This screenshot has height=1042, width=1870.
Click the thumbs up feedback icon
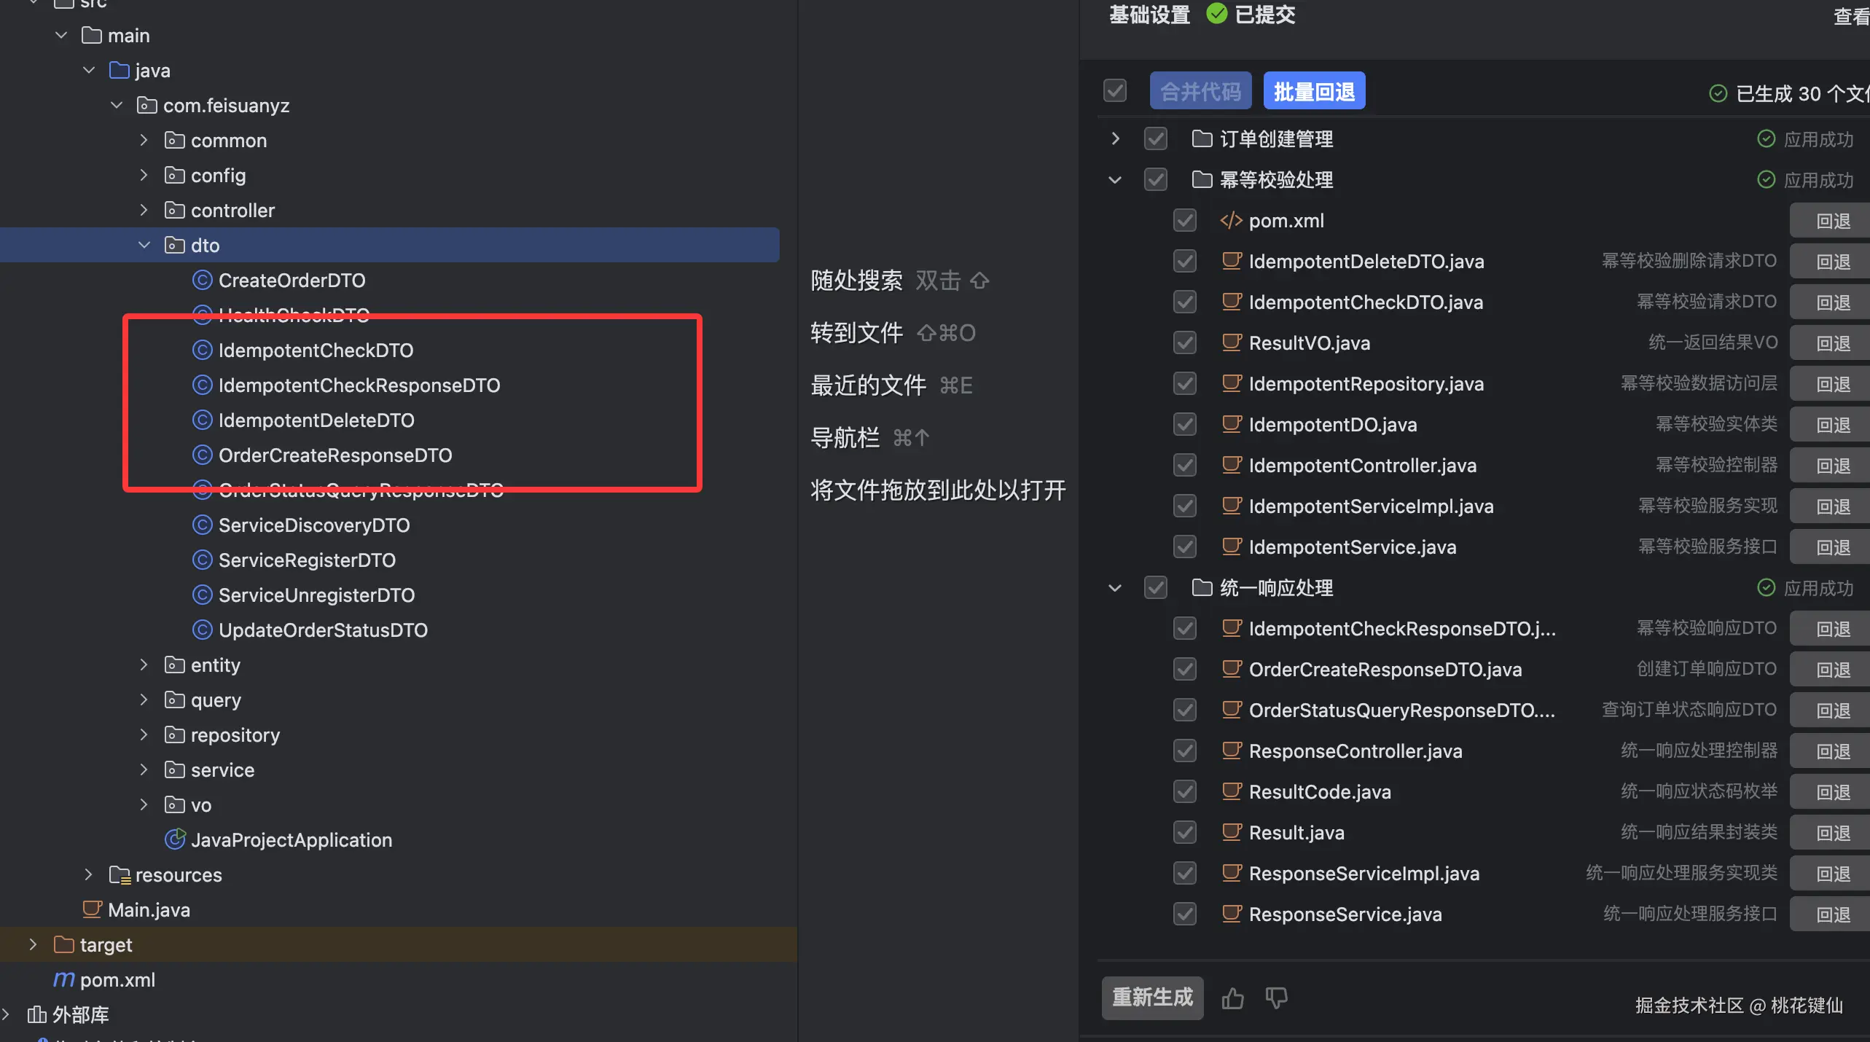(1232, 998)
